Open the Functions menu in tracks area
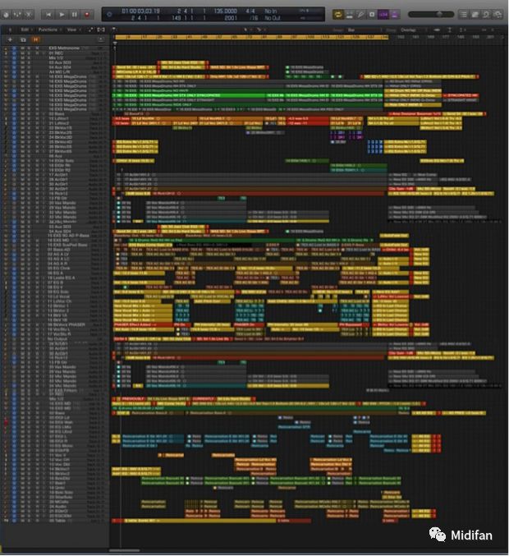Image resolution: width=509 pixels, height=556 pixels. pyautogui.click(x=48, y=29)
